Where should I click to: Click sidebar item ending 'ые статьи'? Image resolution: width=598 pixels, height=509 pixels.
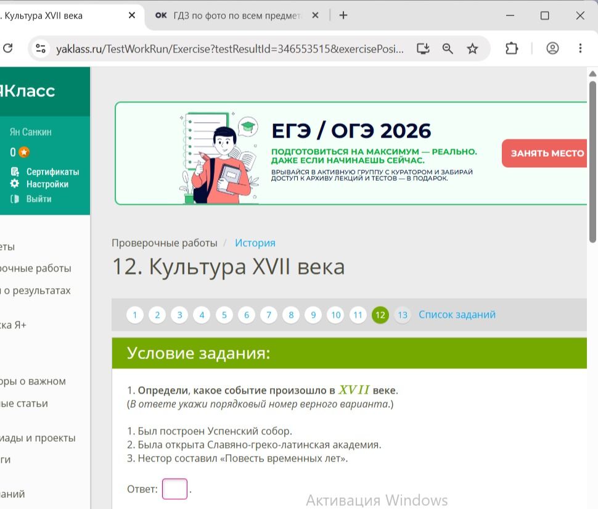23,403
